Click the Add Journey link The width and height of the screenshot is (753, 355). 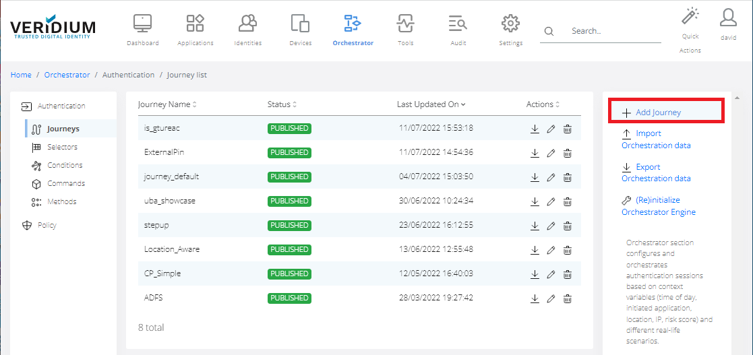(657, 112)
